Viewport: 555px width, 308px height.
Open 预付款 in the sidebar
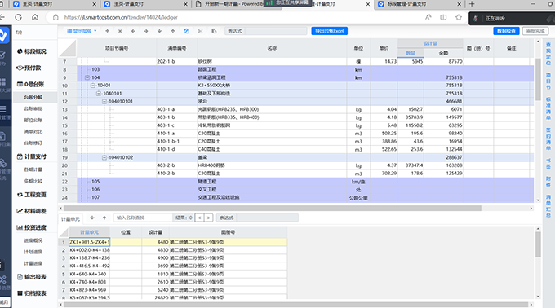click(29, 68)
